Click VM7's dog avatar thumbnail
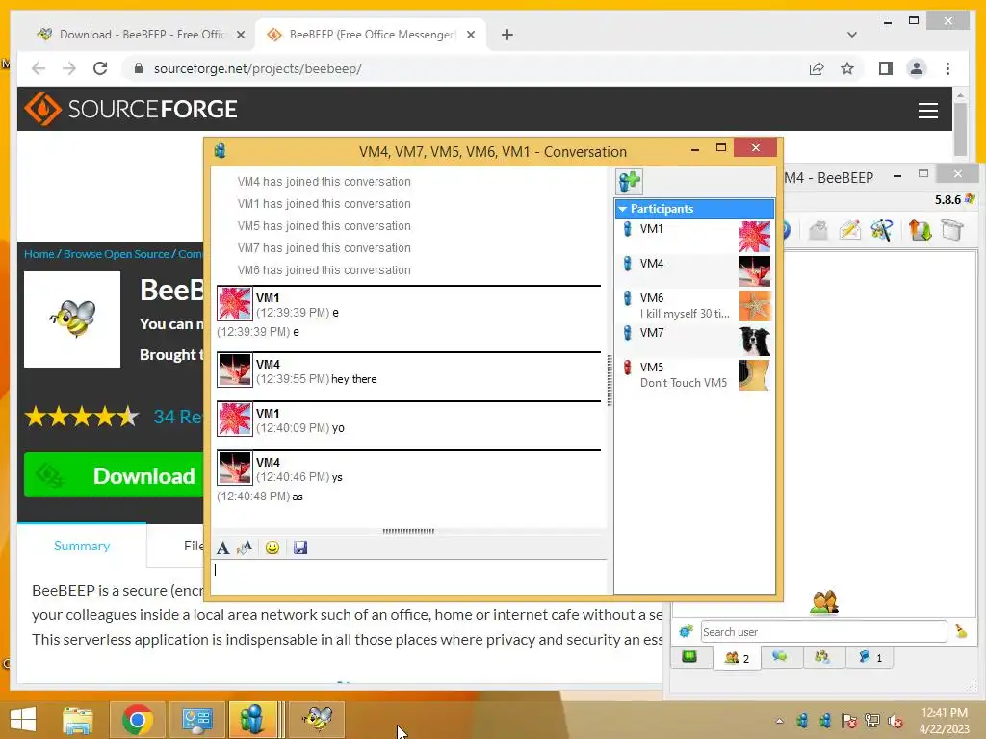986x739 pixels. tap(755, 341)
